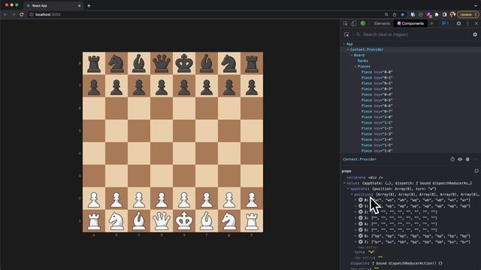Screen dimensions: 481x270
Task: Select Piece with key 1-0
Action: click(377, 117)
